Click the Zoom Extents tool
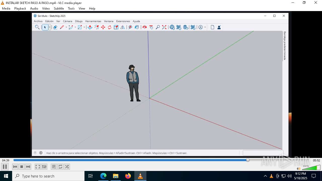This screenshot has height=181, width=322. click(x=164, y=27)
